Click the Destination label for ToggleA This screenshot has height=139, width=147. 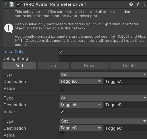15,82
